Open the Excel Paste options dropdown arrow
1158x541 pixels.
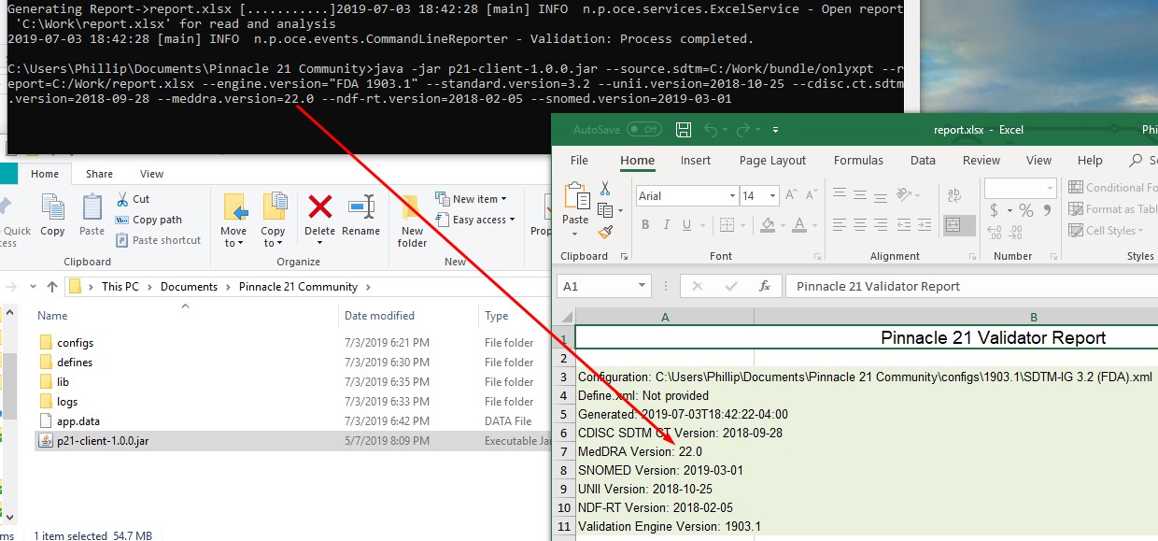point(575,233)
